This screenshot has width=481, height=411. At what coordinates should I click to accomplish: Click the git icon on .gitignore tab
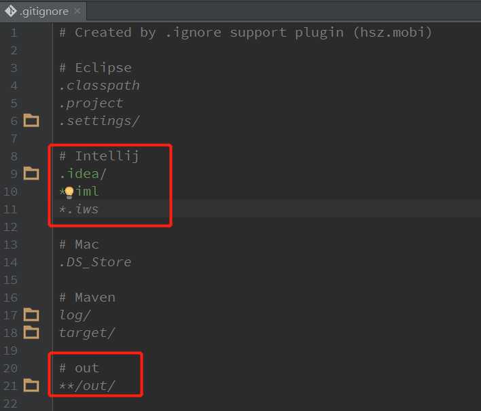coord(11,11)
